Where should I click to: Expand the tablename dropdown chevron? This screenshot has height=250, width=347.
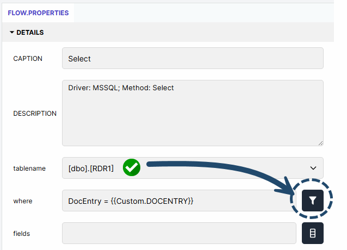click(x=313, y=168)
